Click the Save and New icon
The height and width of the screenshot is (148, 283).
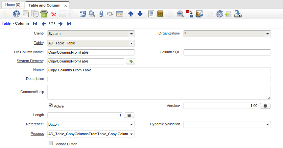(x=72, y=14)
